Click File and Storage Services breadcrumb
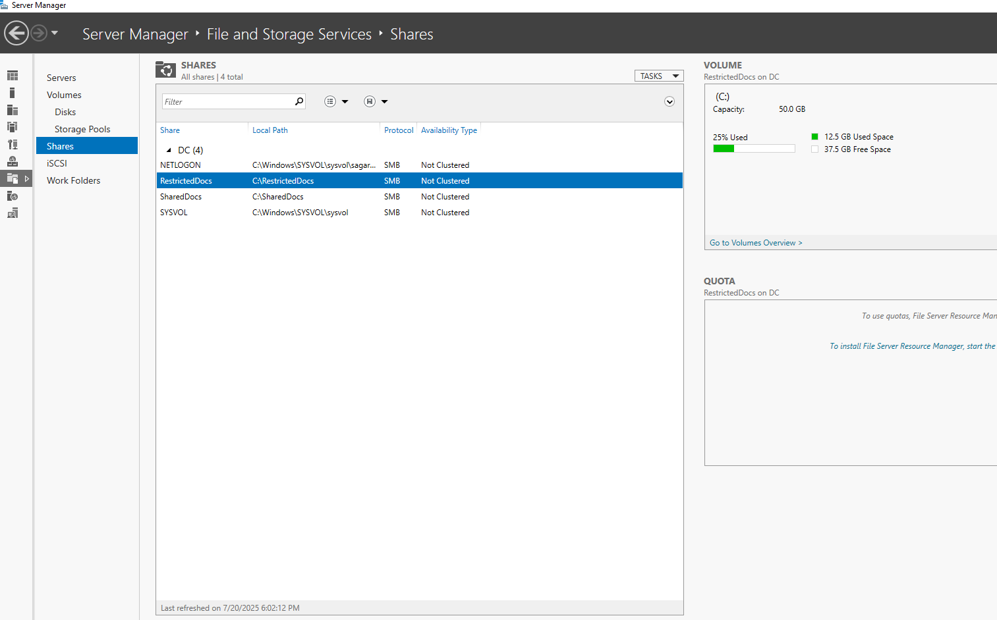Image resolution: width=997 pixels, height=620 pixels. point(289,34)
